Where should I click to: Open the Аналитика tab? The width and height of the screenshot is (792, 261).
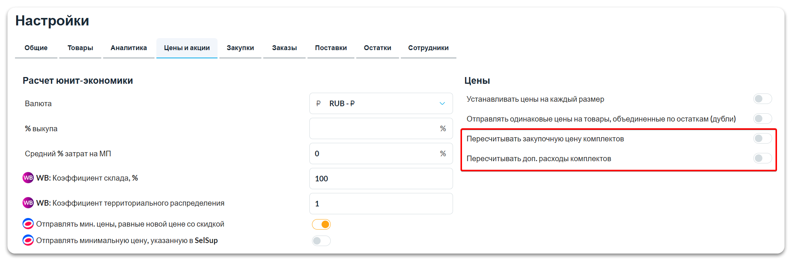[x=129, y=48]
